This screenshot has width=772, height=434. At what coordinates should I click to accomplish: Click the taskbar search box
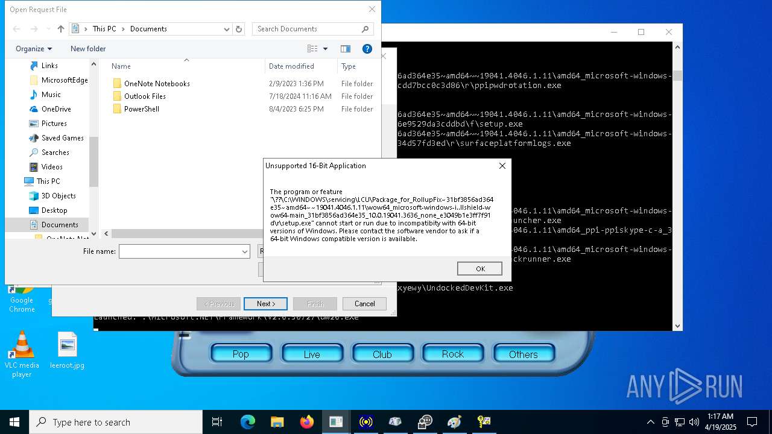116,422
